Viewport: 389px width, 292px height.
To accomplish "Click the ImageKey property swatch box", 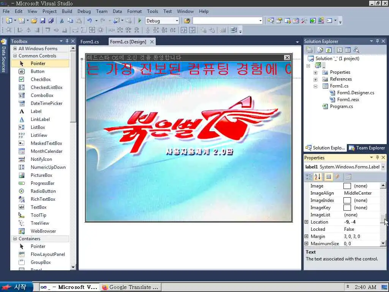I will (347, 208).
